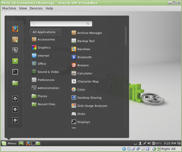Click VirtualBox USB status icon
Viewport: 182px width, 152px height.
133,149
